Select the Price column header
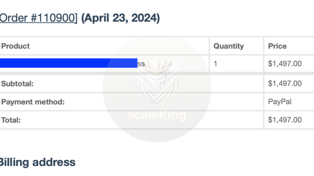 277,46
